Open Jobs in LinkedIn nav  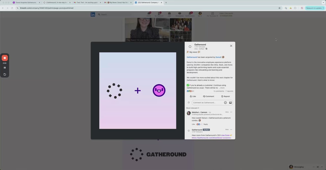tap(169, 14)
